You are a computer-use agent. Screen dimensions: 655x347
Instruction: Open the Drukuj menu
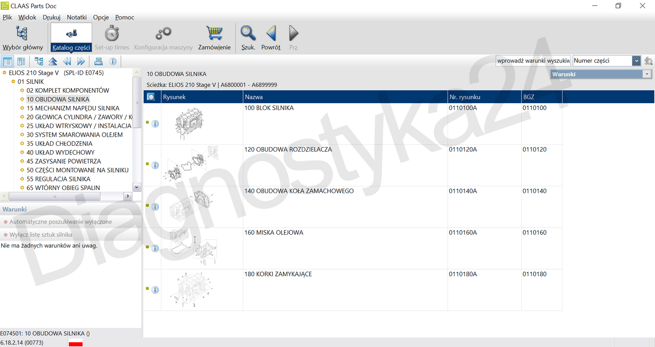pyautogui.click(x=52, y=17)
